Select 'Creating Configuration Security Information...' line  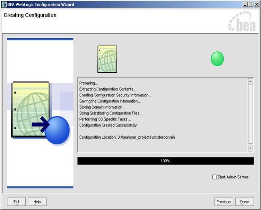[115, 95]
